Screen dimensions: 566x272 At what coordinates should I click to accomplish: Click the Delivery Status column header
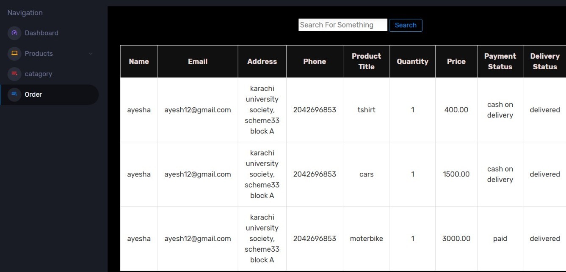[544, 61]
